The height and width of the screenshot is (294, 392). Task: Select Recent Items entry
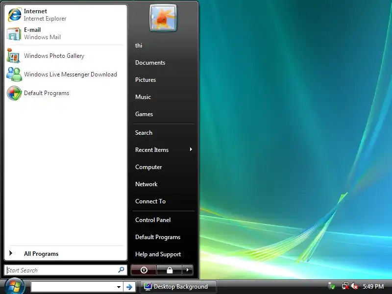(x=152, y=150)
